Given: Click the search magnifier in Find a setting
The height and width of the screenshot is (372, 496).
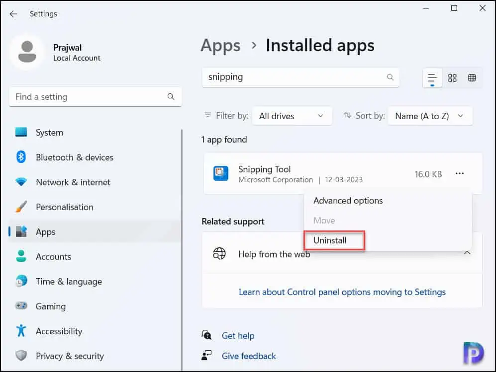Looking at the screenshot, I should (171, 97).
